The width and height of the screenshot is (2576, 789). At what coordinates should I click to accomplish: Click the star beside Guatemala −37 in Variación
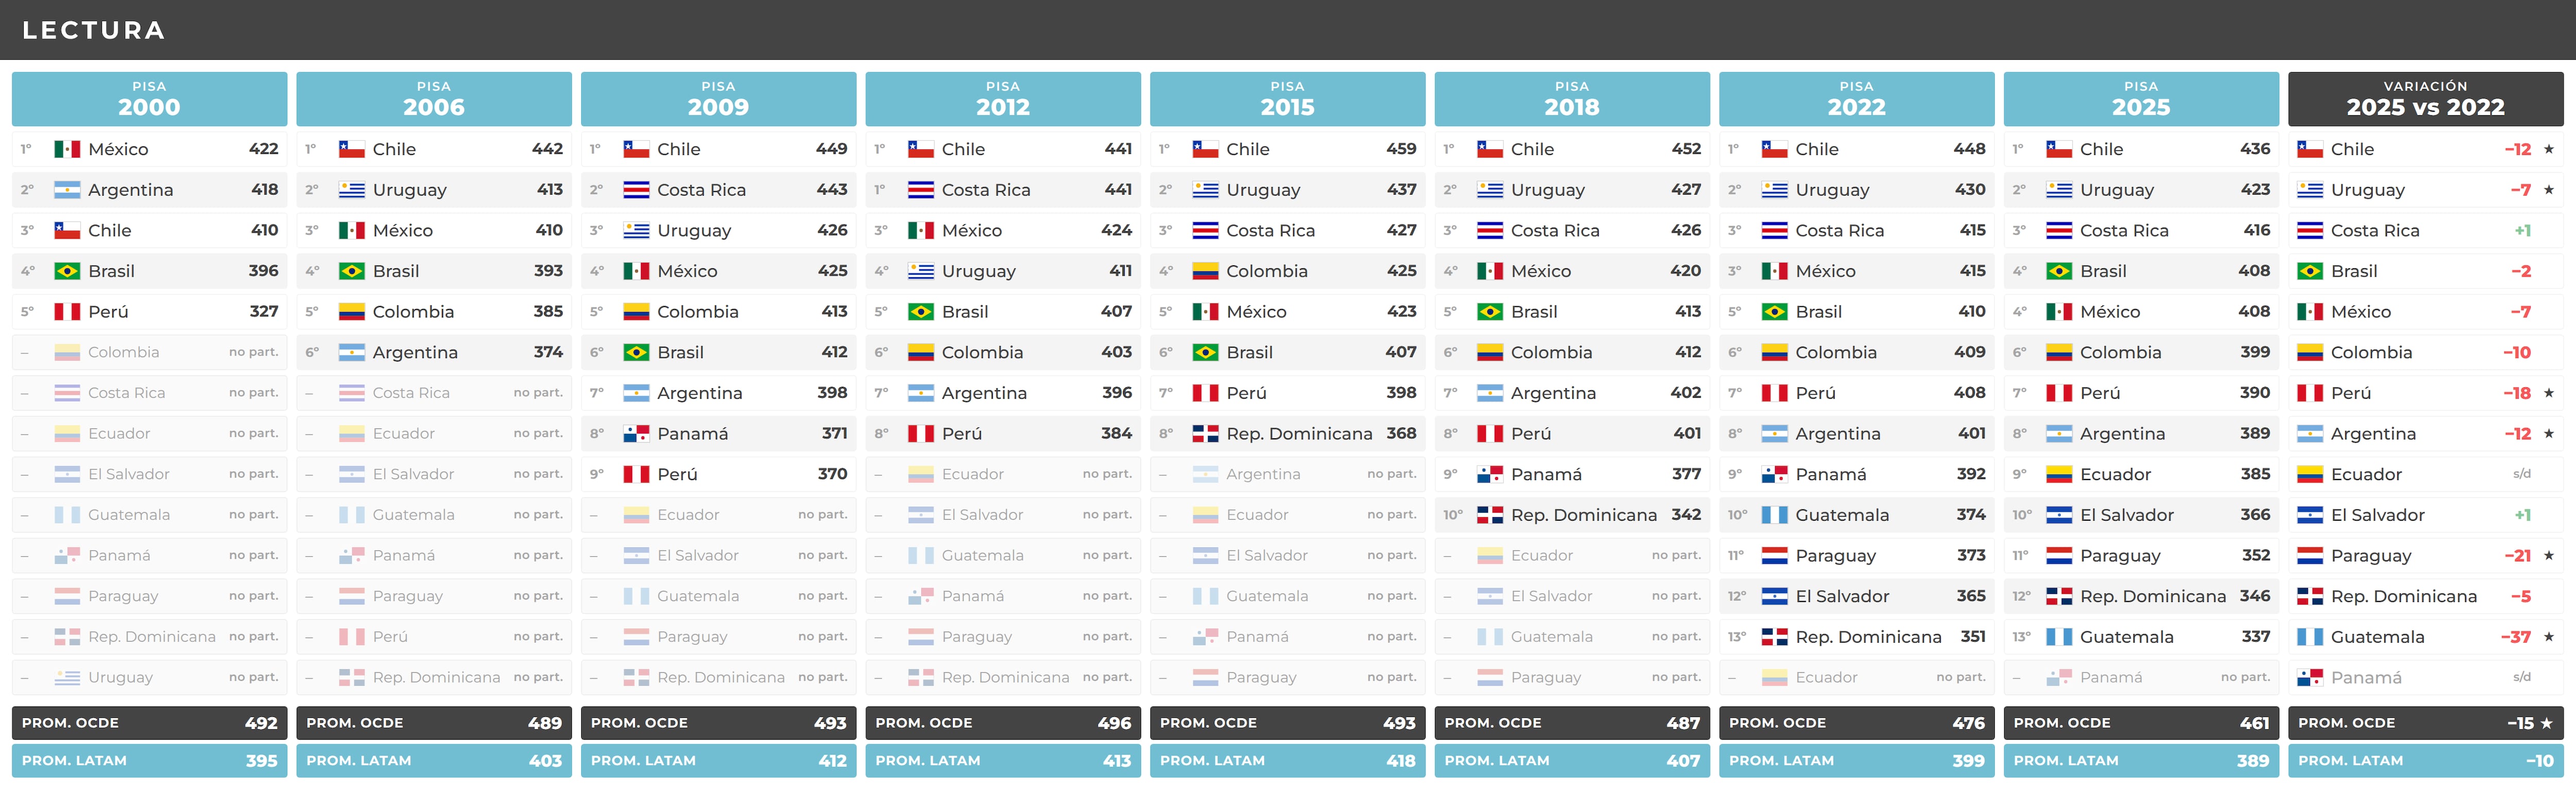2549,637
